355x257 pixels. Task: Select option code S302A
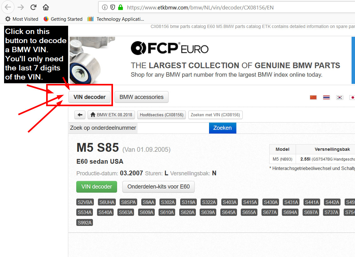(168, 202)
